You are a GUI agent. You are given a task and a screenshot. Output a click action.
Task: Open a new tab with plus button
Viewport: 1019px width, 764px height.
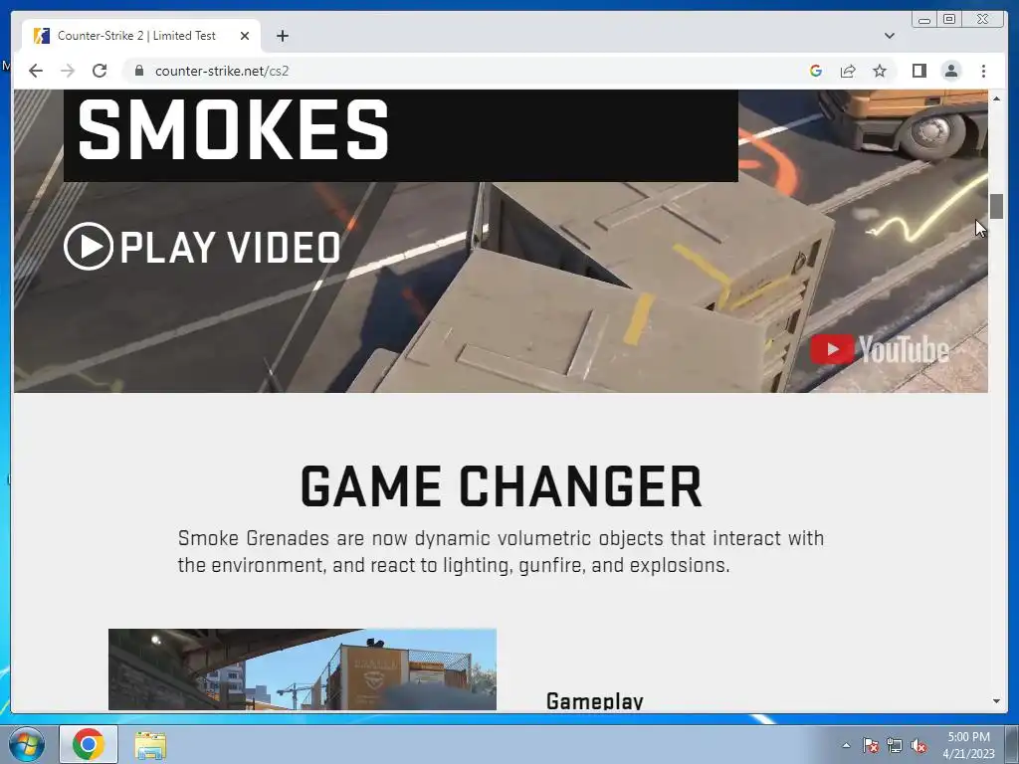coord(282,36)
